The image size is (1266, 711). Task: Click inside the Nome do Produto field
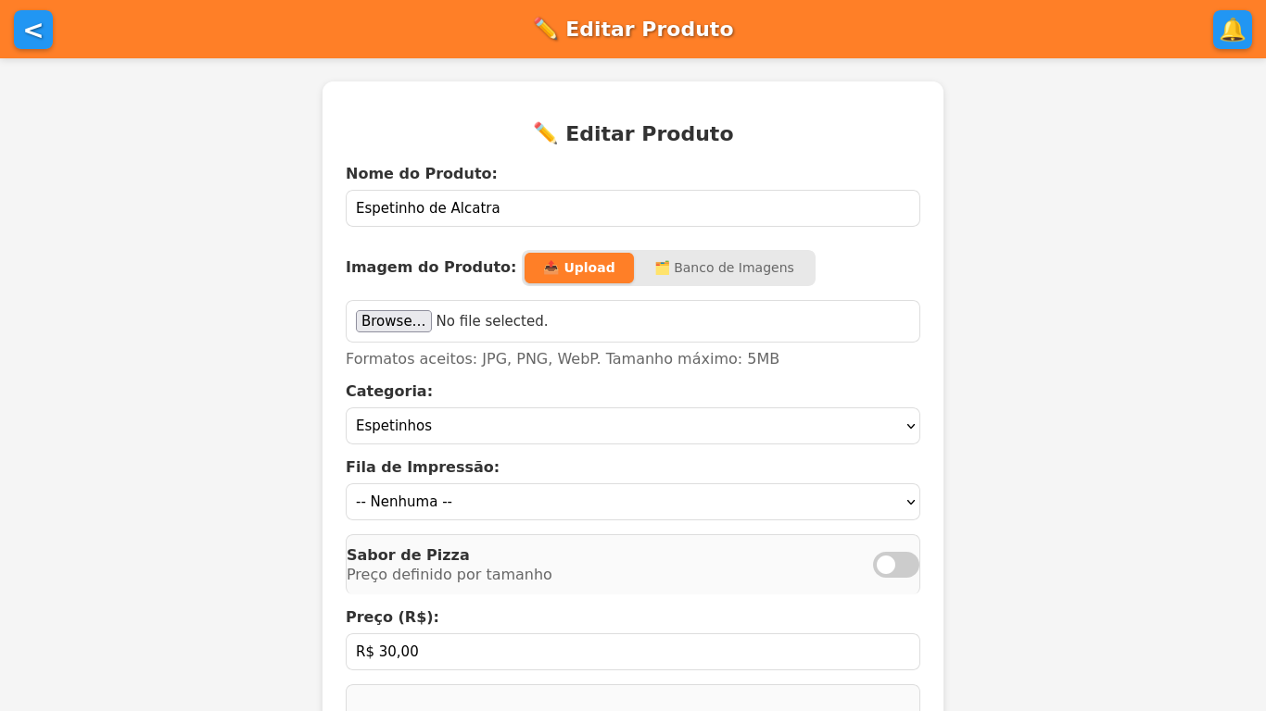pyautogui.click(x=633, y=207)
